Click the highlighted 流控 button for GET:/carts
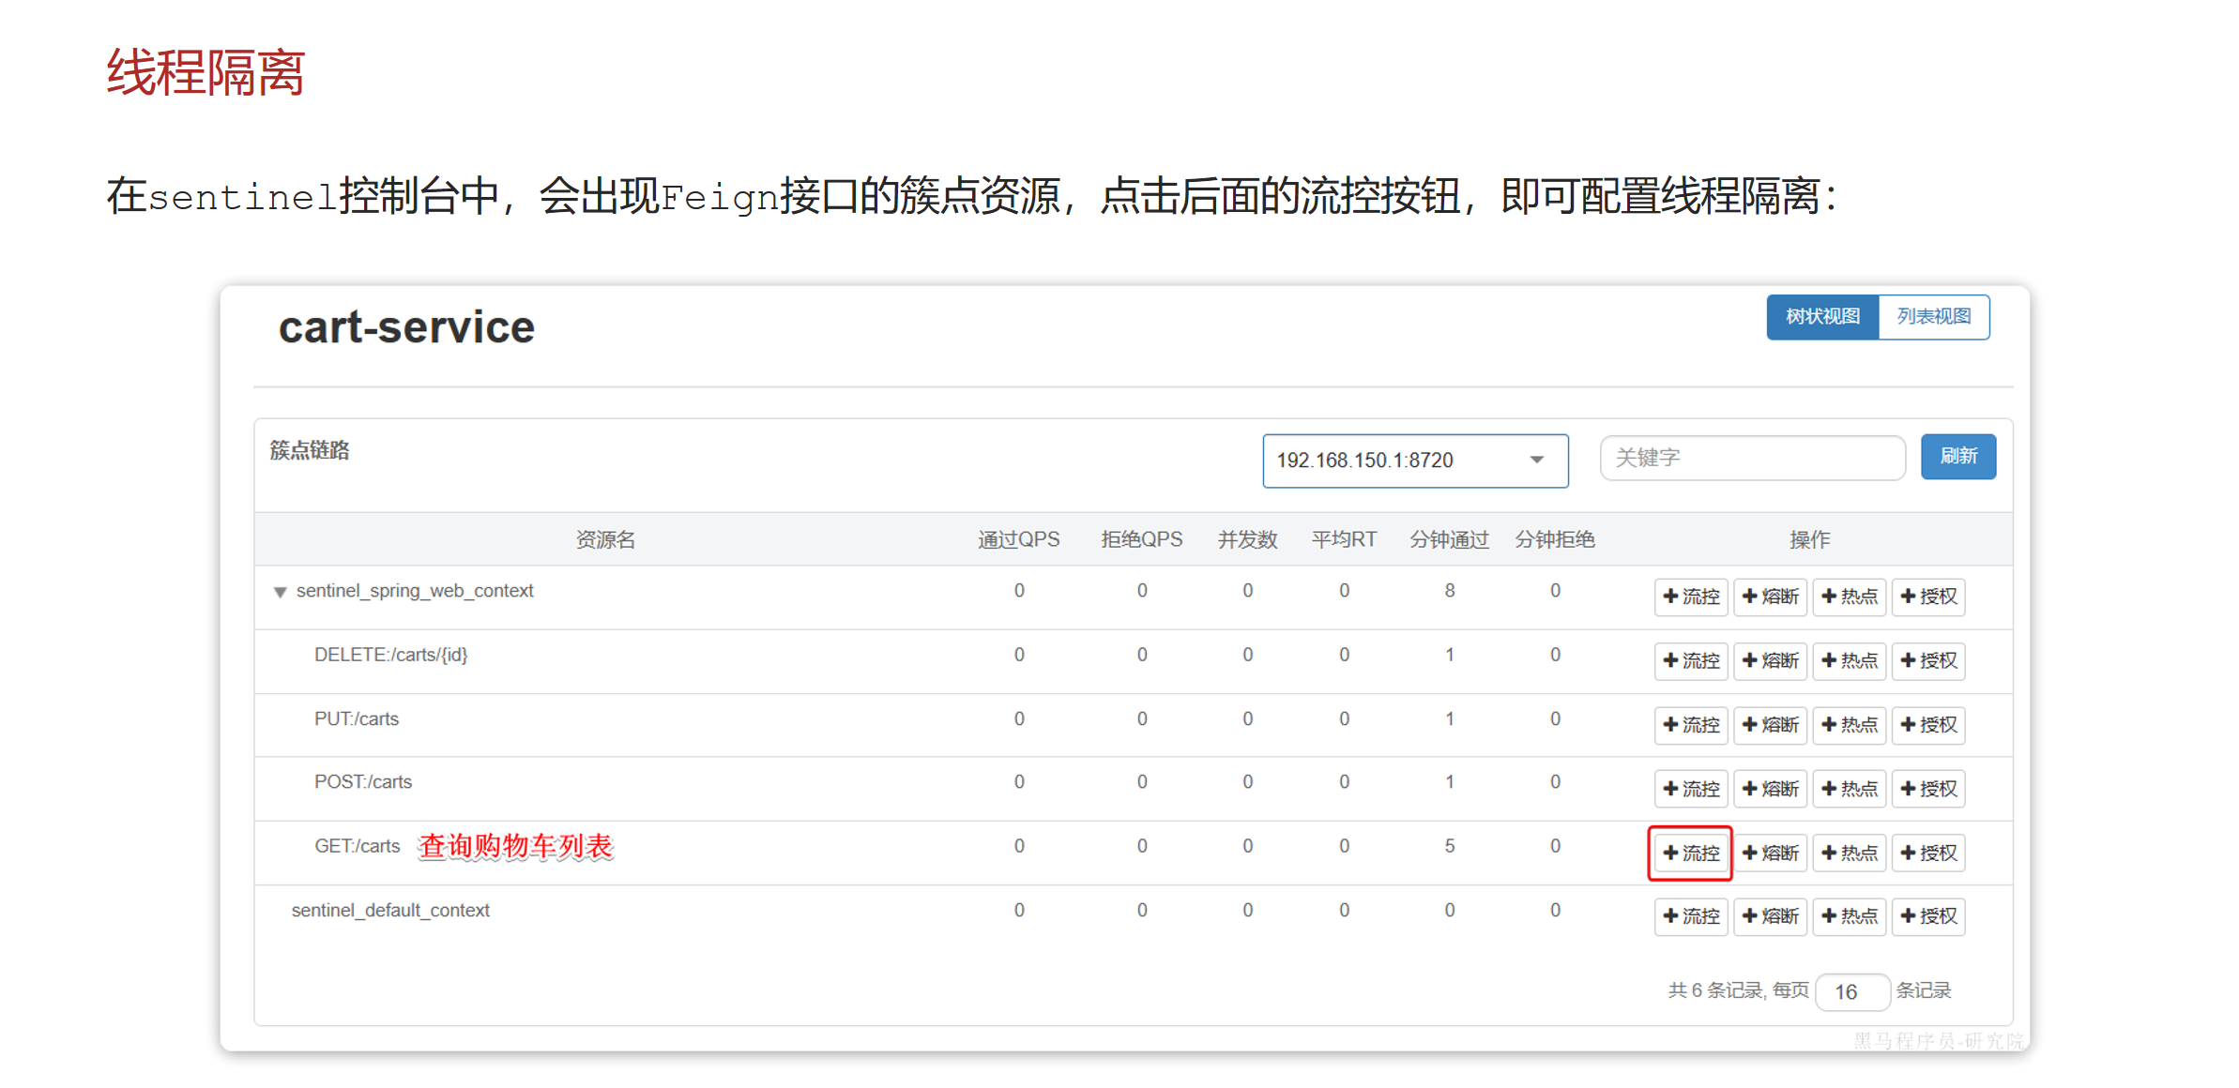 [x=1690, y=853]
